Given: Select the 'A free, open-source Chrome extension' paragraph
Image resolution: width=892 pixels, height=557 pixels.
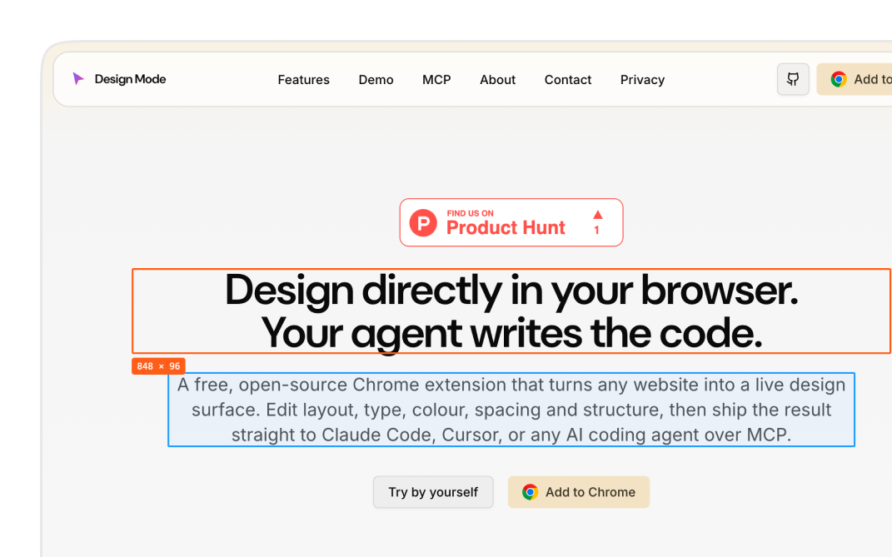Looking at the screenshot, I should click(511, 410).
